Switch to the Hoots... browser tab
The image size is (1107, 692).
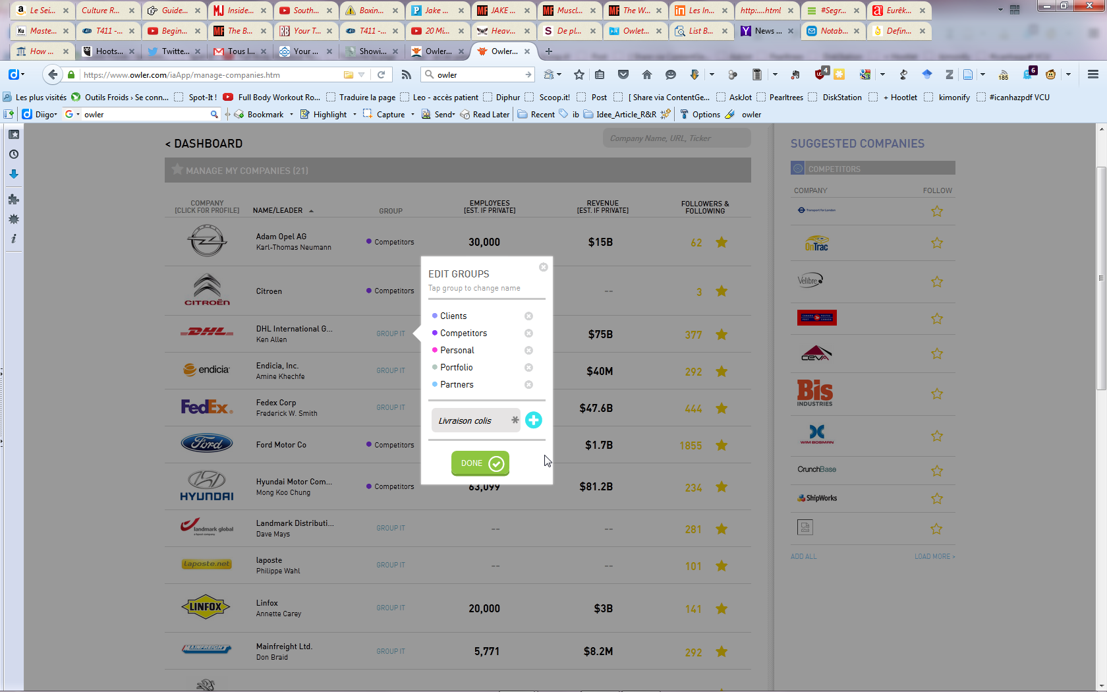pyautogui.click(x=107, y=51)
